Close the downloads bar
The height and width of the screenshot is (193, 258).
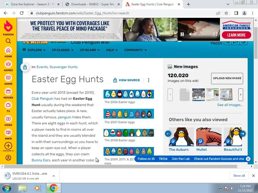pyautogui.click(x=253, y=176)
